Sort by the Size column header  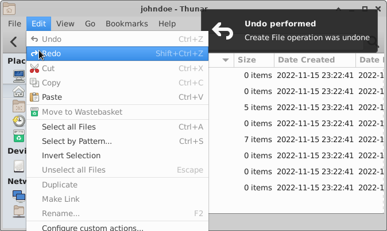(x=247, y=60)
